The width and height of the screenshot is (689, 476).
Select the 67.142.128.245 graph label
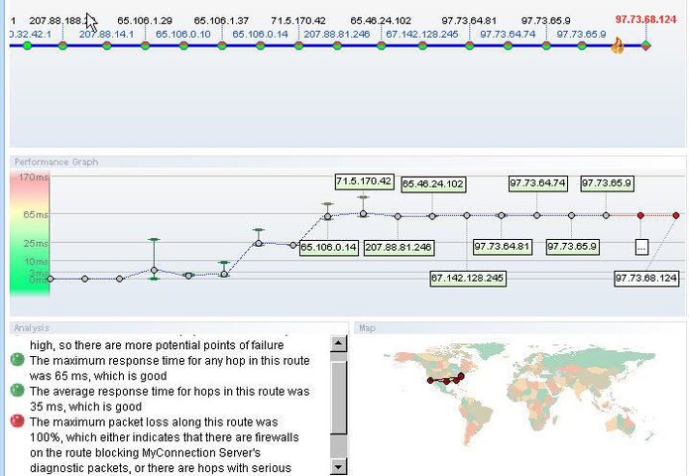(x=468, y=279)
